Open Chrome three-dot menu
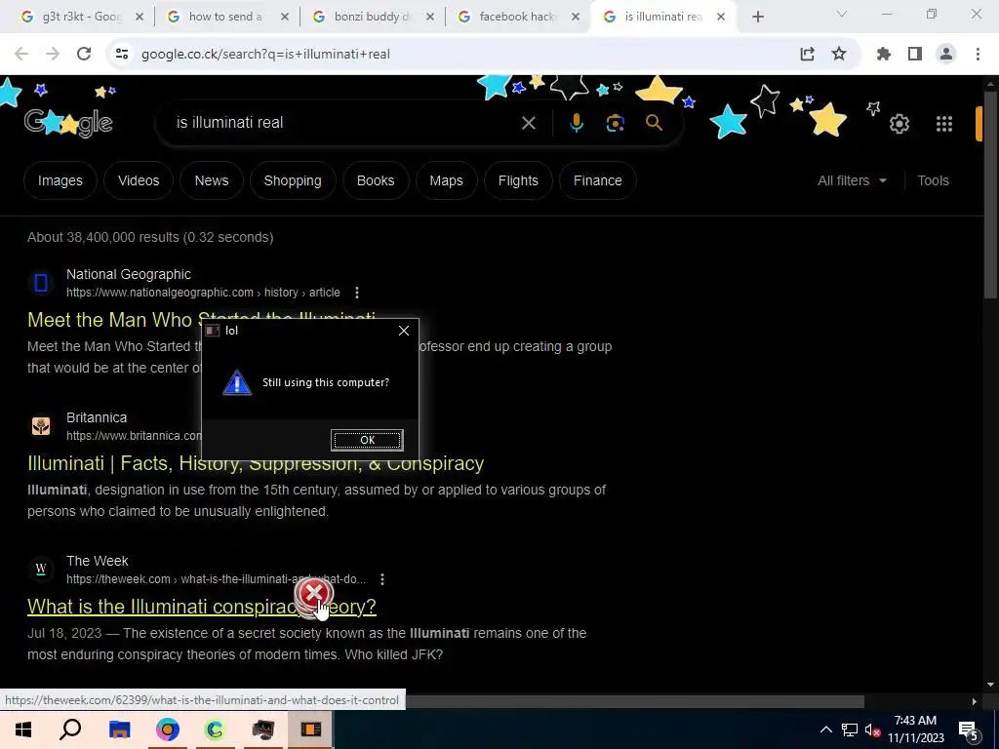 (978, 55)
